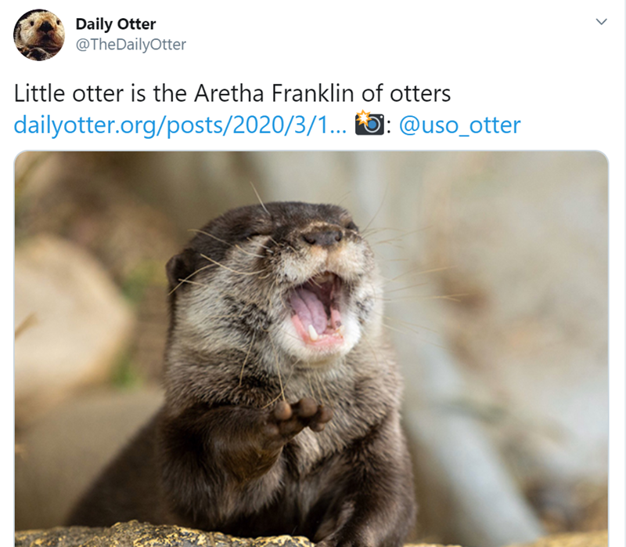Click the blurred gray pipe right of the otter
Viewport: 626px width, 547px height.
(x=459, y=440)
